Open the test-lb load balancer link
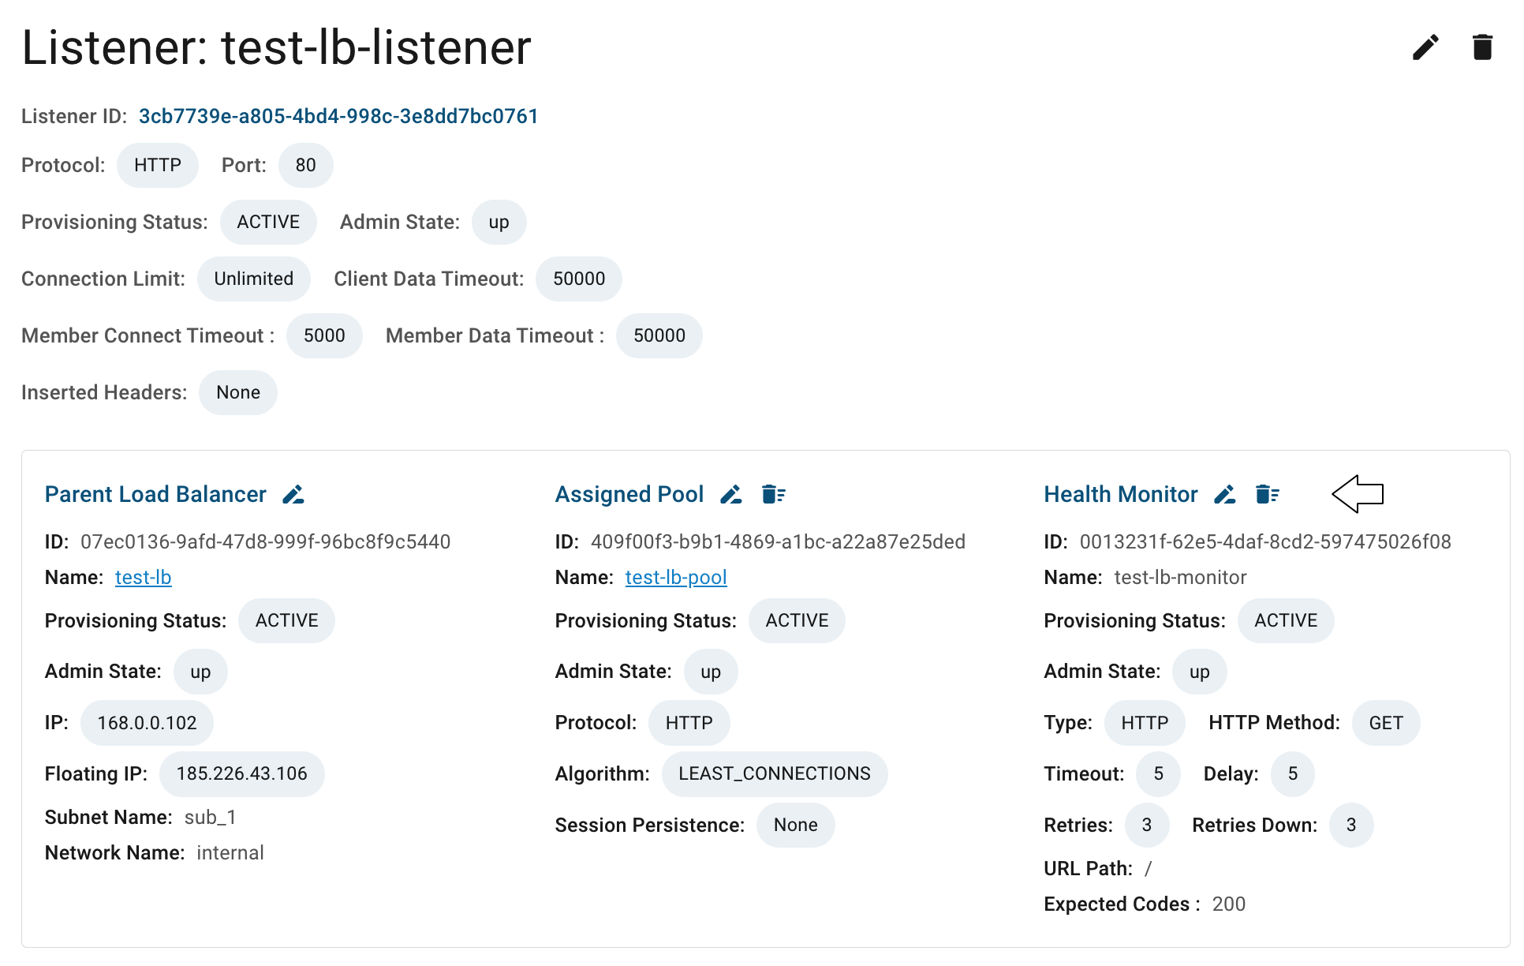Screen dimensions: 1524x966 pyautogui.click(x=143, y=578)
